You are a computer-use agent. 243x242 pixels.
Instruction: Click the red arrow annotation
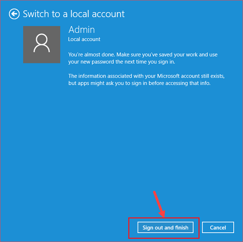tap(158, 204)
